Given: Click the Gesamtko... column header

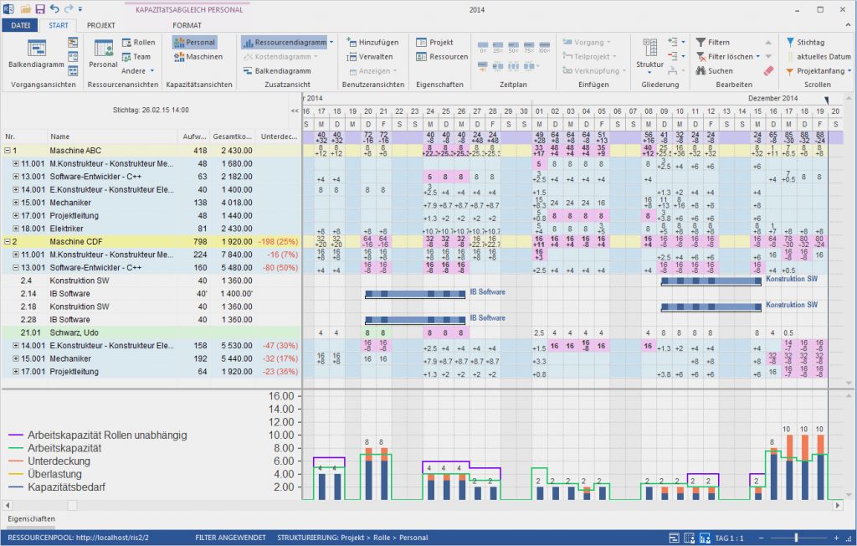Looking at the screenshot, I should (x=233, y=136).
